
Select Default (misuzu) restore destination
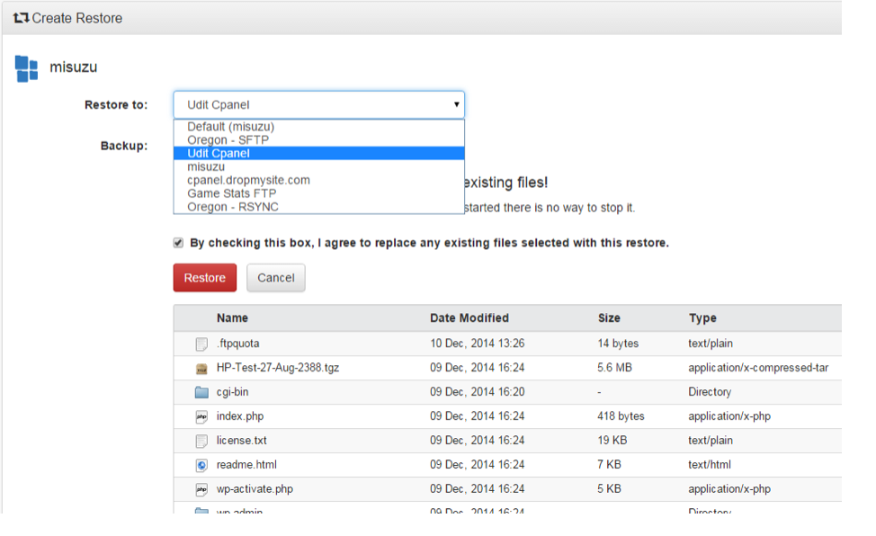coord(230,127)
